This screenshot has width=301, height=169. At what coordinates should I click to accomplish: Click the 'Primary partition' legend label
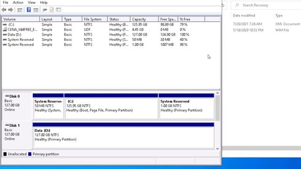coord(46,154)
